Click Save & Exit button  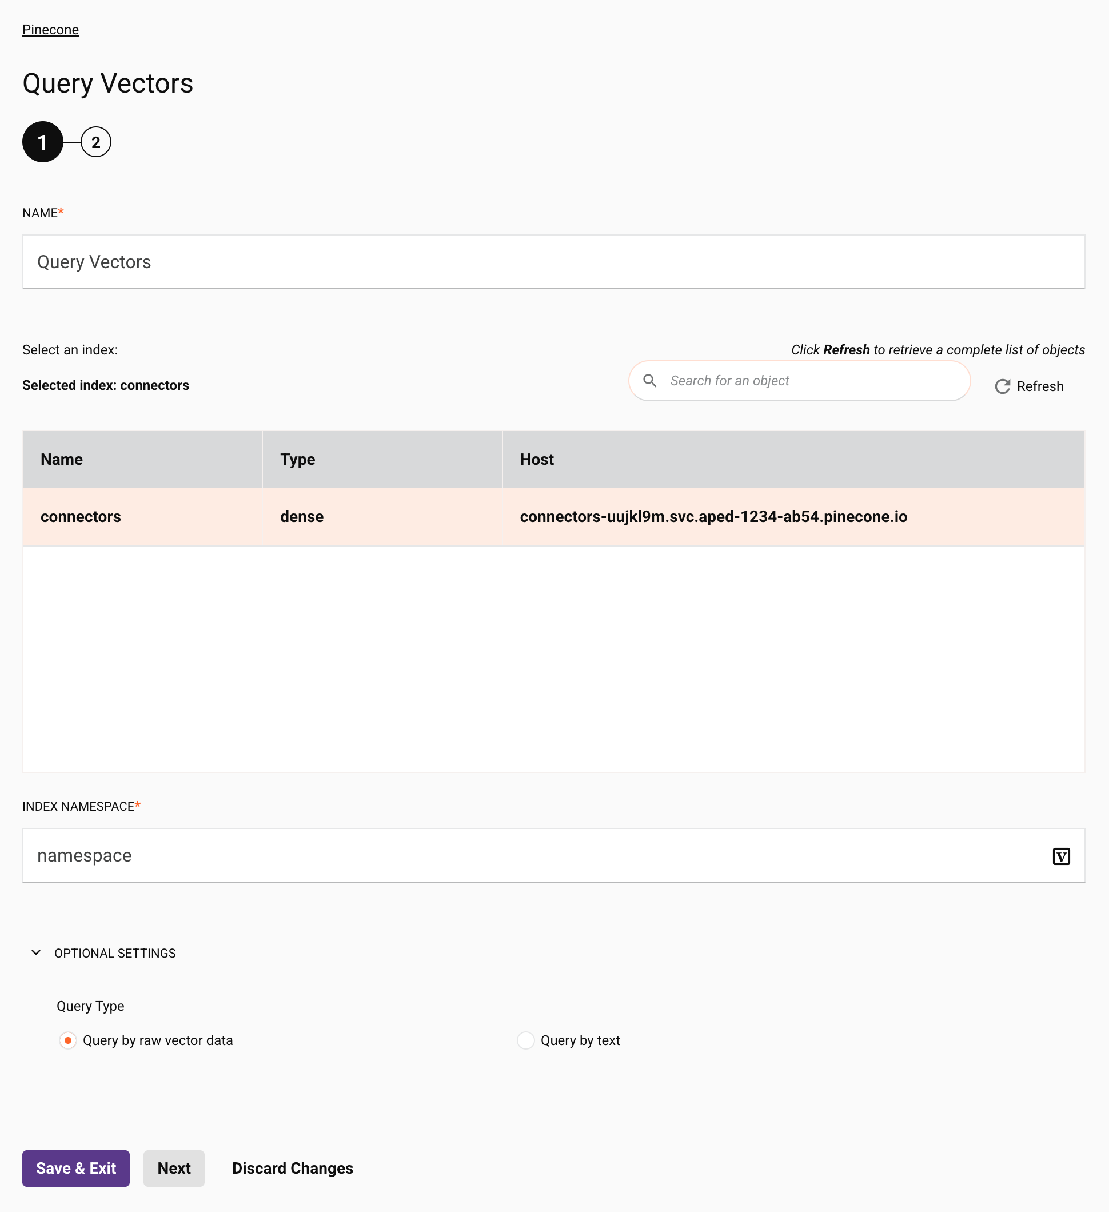pyautogui.click(x=75, y=1168)
